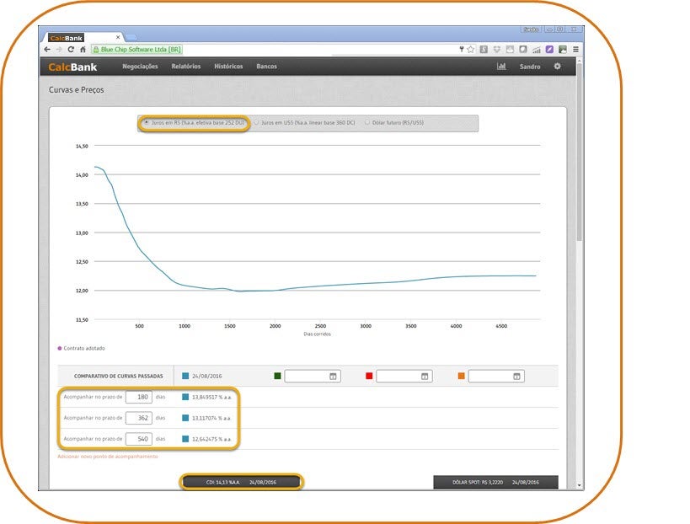Open the settings gear in CalcBank navbar

click(x=557, y=67)
